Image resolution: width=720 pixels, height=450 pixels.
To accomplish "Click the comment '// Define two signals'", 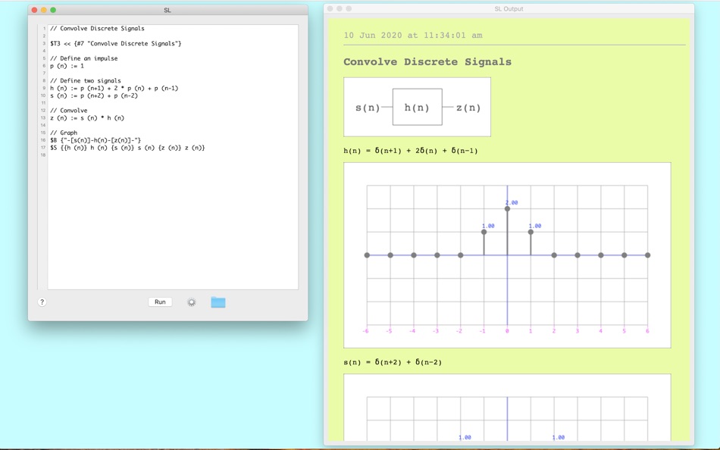I will (86, 80).
